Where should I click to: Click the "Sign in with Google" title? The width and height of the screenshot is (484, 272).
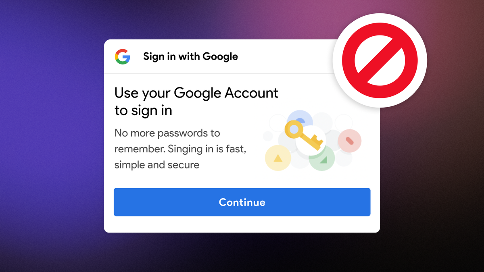190,57
